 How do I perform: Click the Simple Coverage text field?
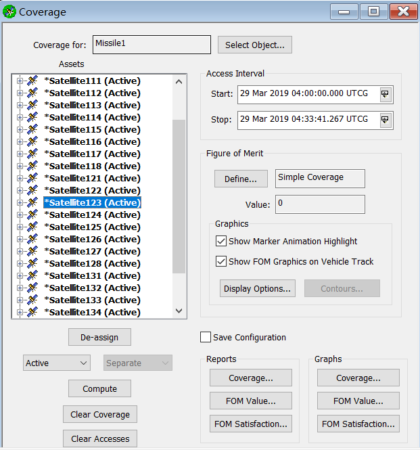(320, 179)
